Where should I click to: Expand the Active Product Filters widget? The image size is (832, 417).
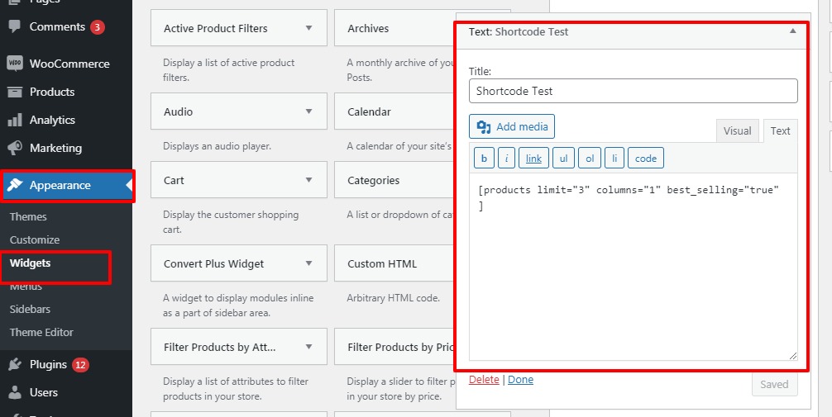pyautogui.click(x=308, y=28)
